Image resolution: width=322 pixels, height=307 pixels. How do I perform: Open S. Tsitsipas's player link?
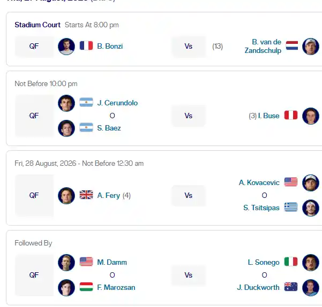pyautogui.click(x=261, y=208)
